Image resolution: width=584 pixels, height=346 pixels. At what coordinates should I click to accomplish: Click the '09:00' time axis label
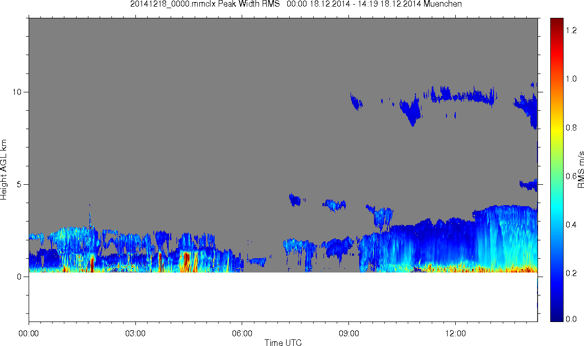tap(349, 333)
